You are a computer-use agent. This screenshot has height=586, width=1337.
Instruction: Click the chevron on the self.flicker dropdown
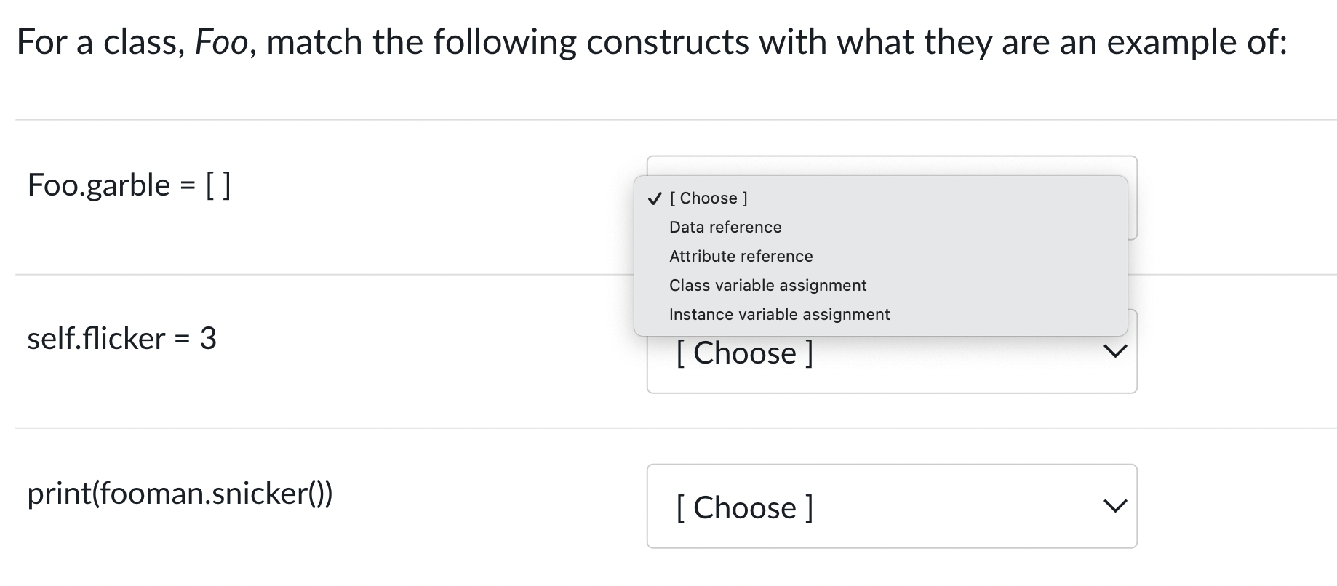1115,350
